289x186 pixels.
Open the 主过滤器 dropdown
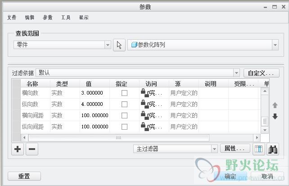pyautogui.click(x=214, y=149)
